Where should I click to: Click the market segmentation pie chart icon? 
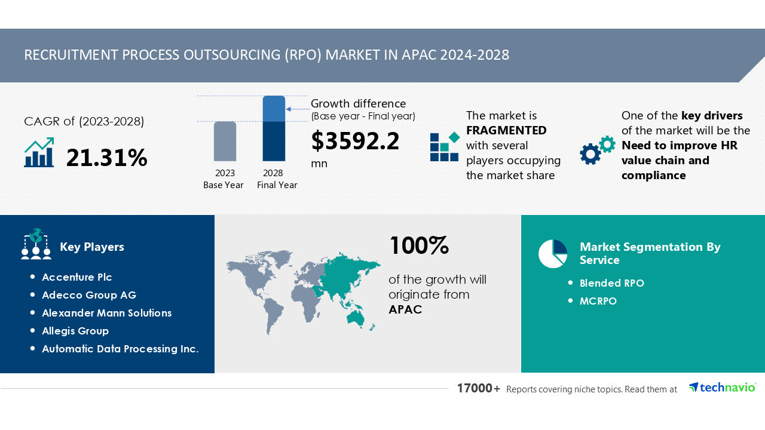[x=552, y=254]
